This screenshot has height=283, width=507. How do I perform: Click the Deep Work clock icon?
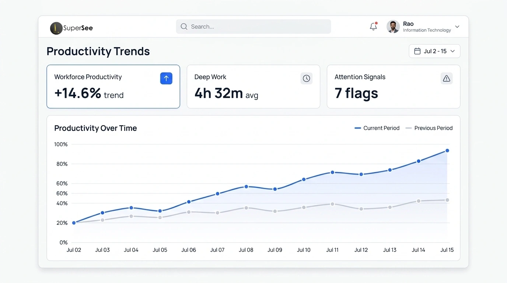(x=306, y=78)
